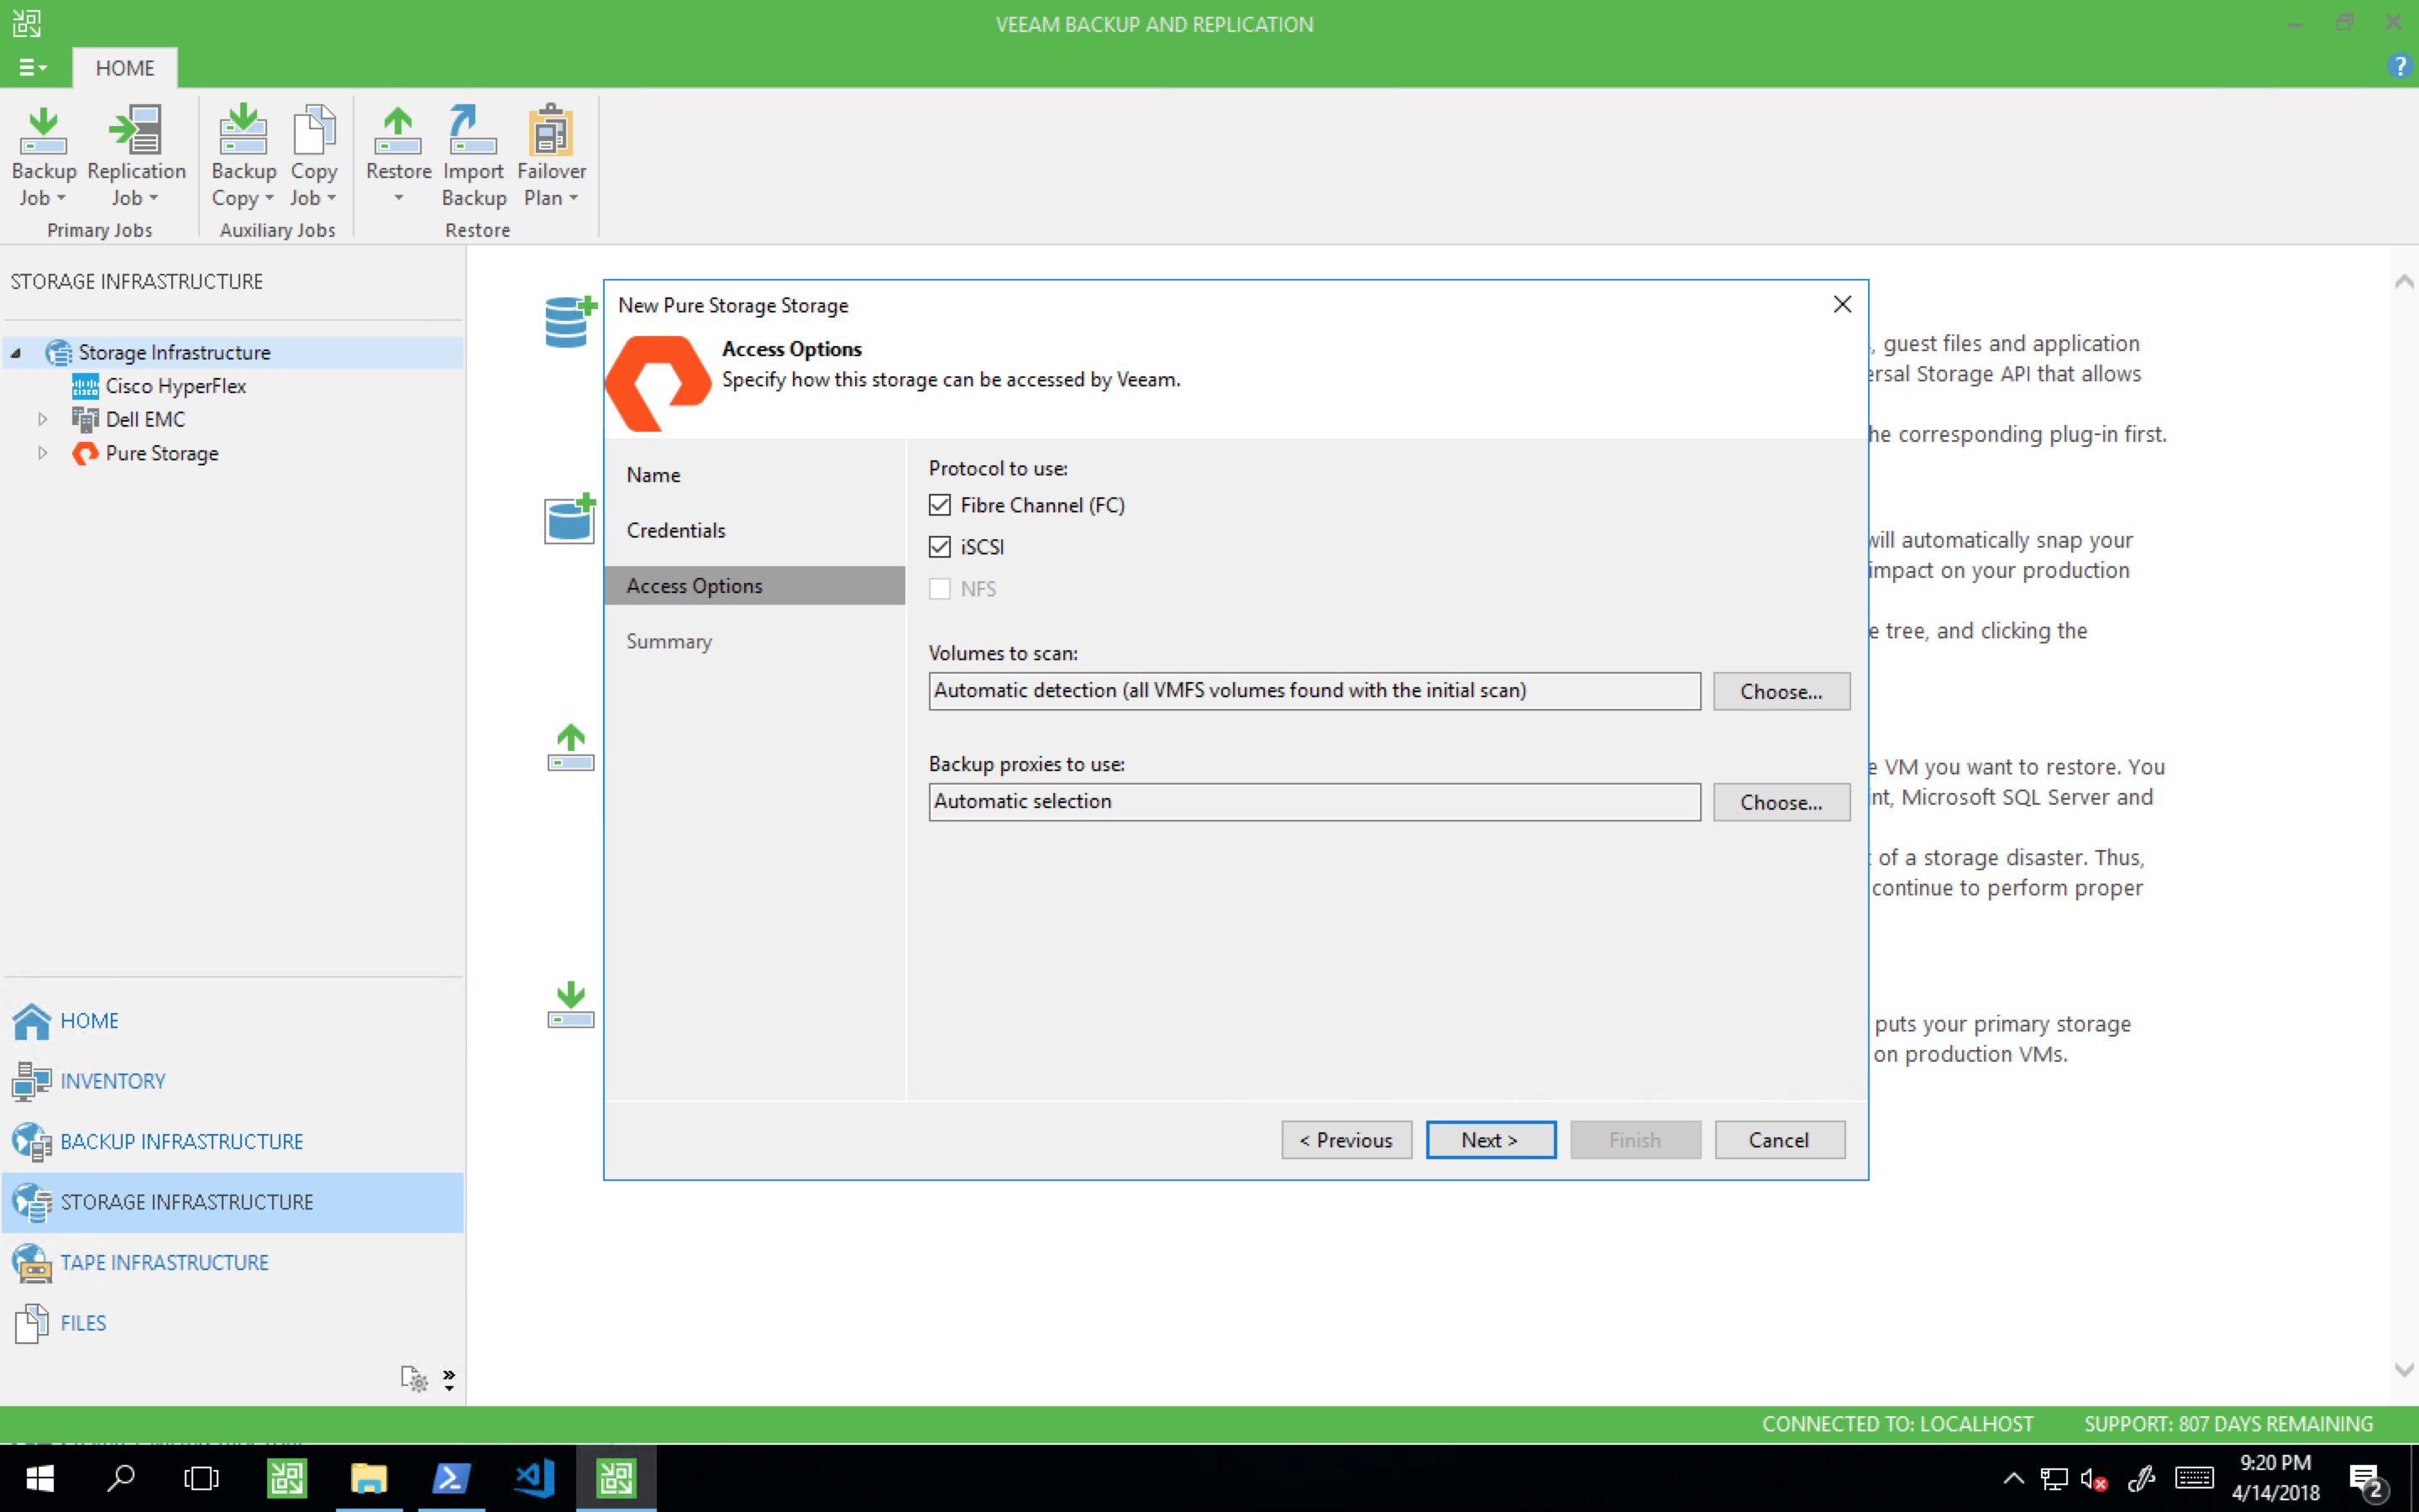Viewport: 2419px width, 1512px height.
Task: Open PowerShell from the taskbar
Action: pos(450,1478)
